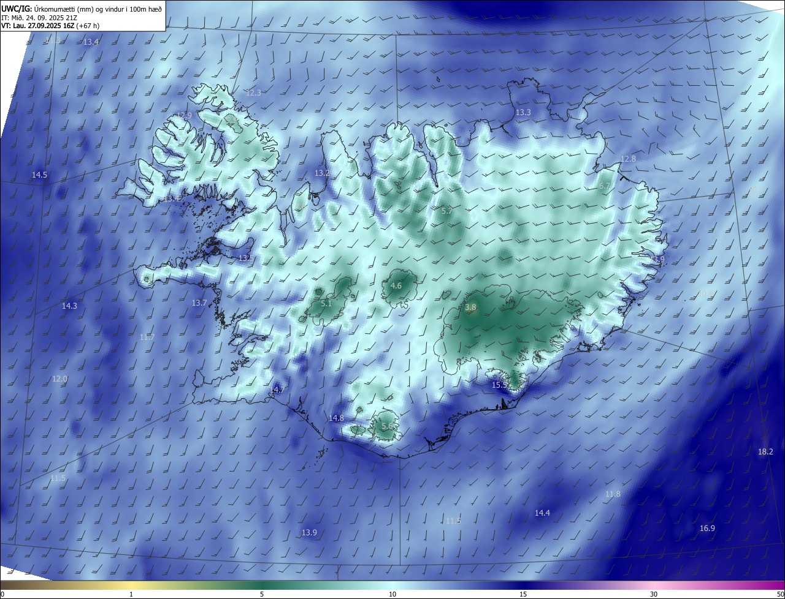Select the 5.6 value on the southern glacier
Viewport: 785px width, 599px height.
pyautogui.click(x=387, y=426)
